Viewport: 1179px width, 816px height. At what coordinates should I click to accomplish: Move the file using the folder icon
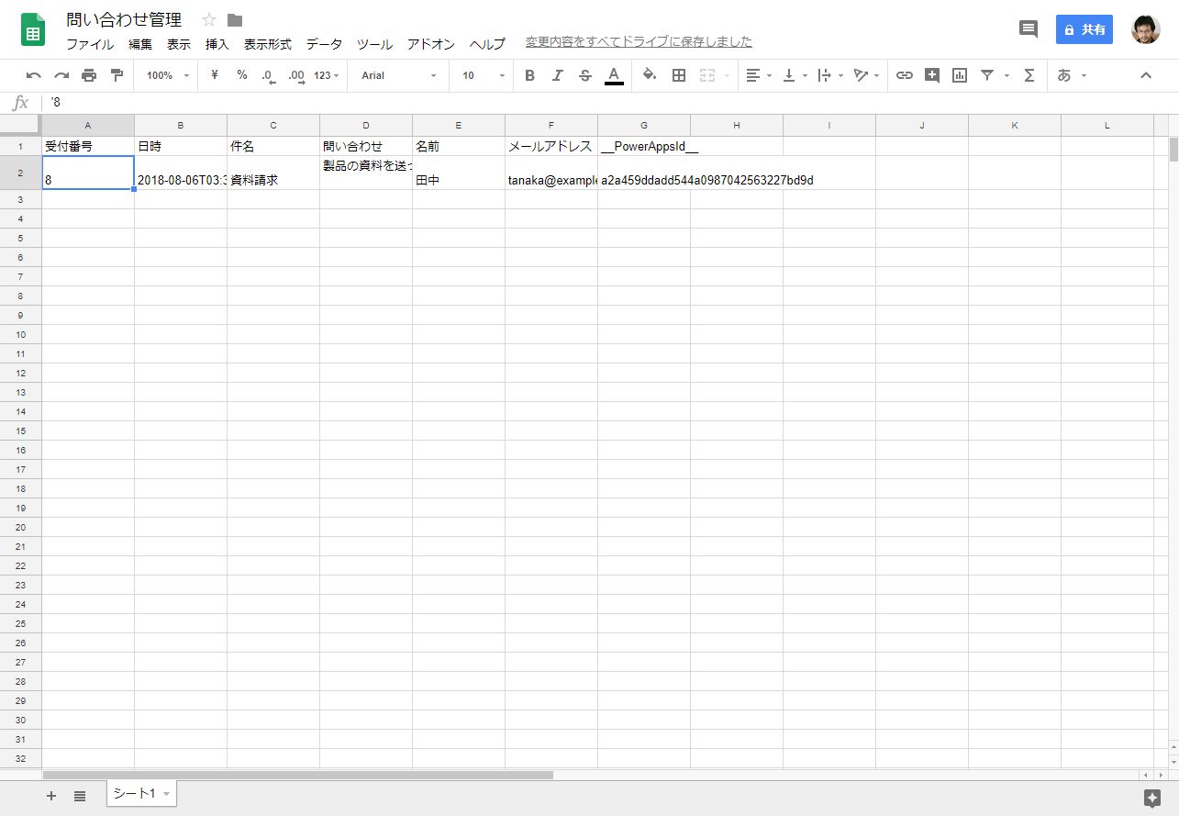pos(235,20)
